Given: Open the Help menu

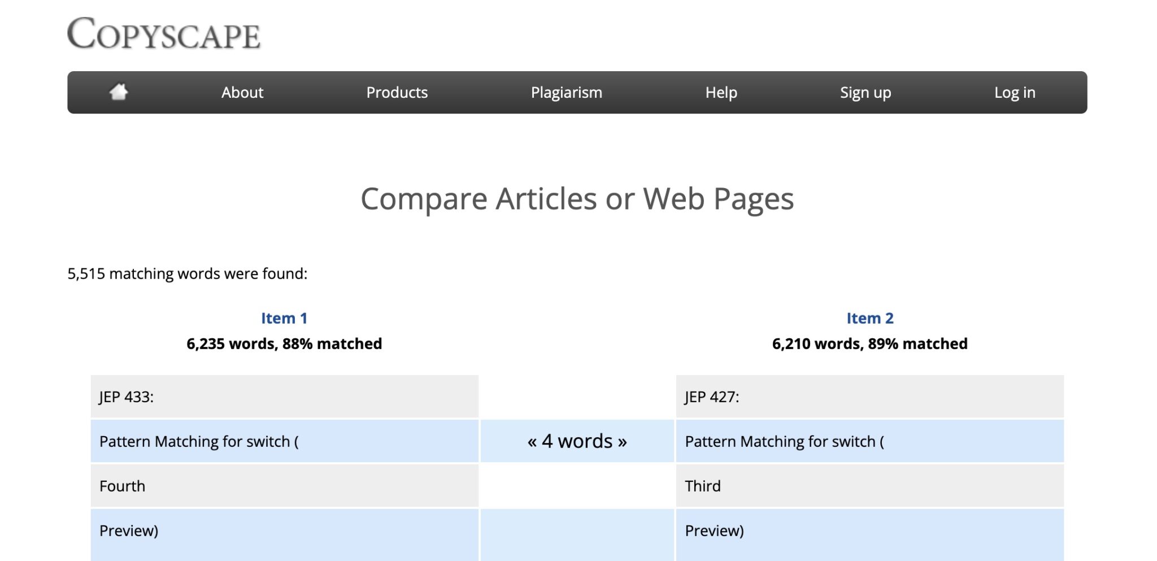Looking at the screenshot, I should point(721,92).
